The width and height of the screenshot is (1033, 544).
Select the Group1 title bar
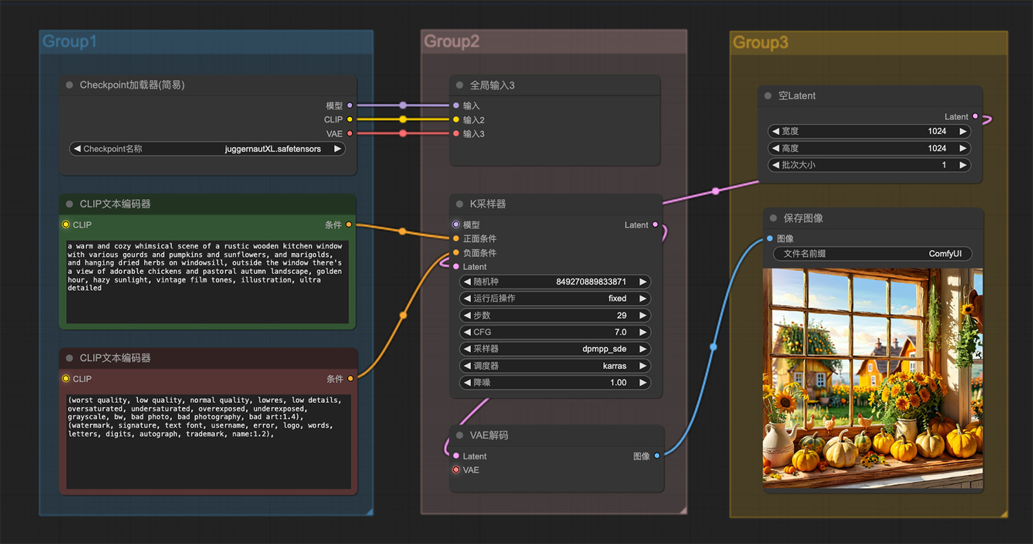pos(206,41)
